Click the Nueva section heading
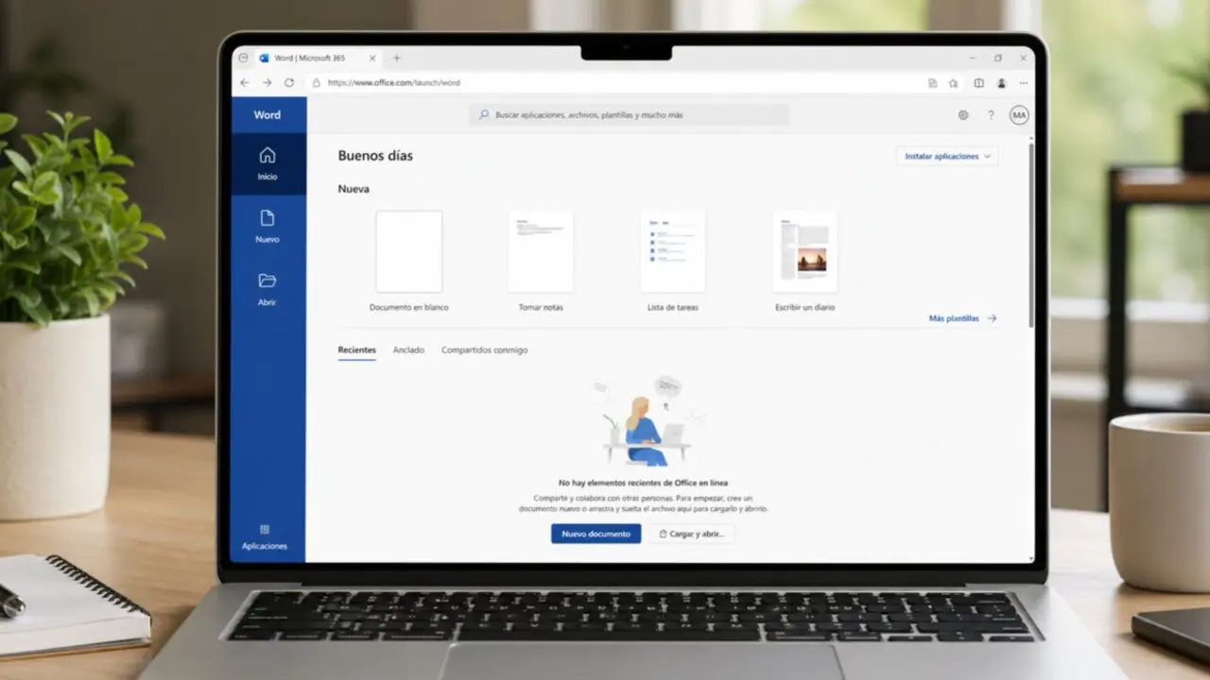Viewport: 1210px width, 680px height. pos(354,189)
